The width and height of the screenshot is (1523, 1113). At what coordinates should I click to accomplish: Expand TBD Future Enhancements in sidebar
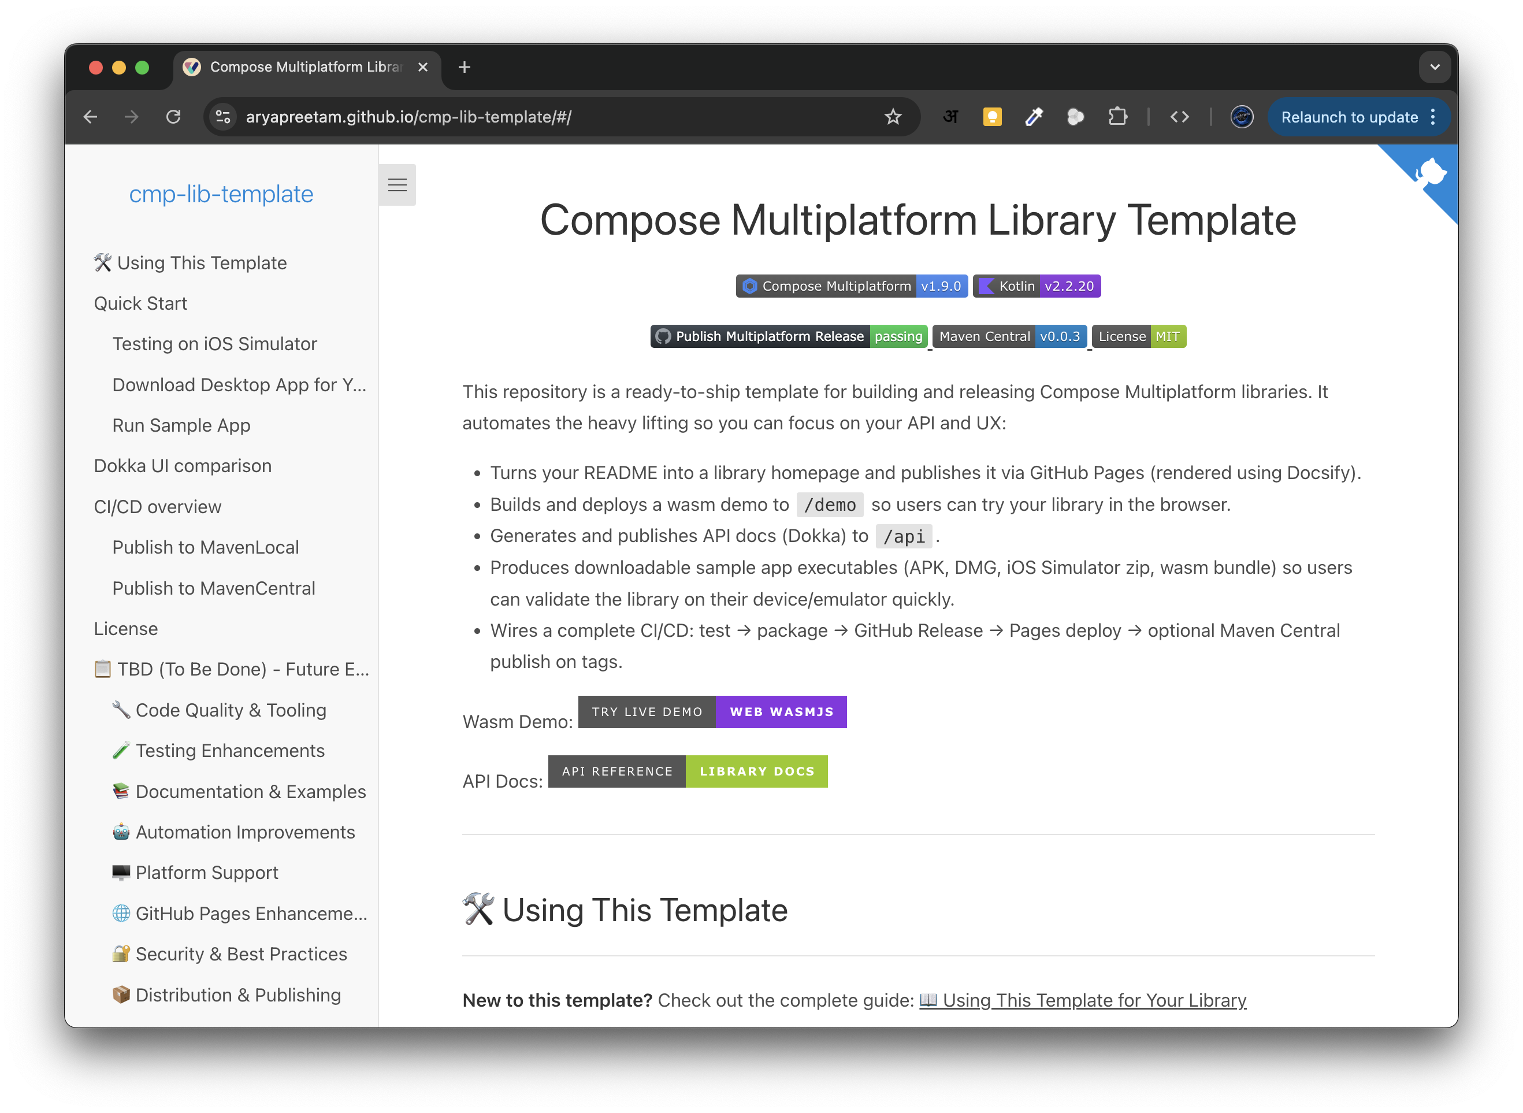(x=232, y=669)
